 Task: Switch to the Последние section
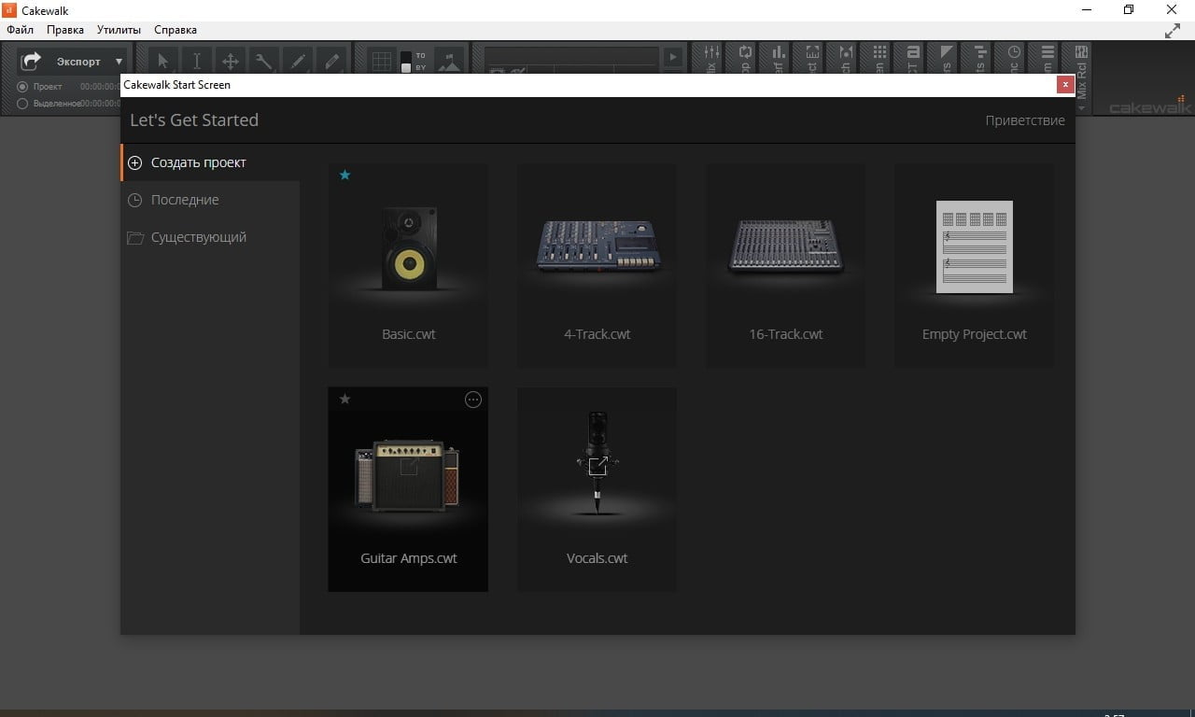(210, 200)
